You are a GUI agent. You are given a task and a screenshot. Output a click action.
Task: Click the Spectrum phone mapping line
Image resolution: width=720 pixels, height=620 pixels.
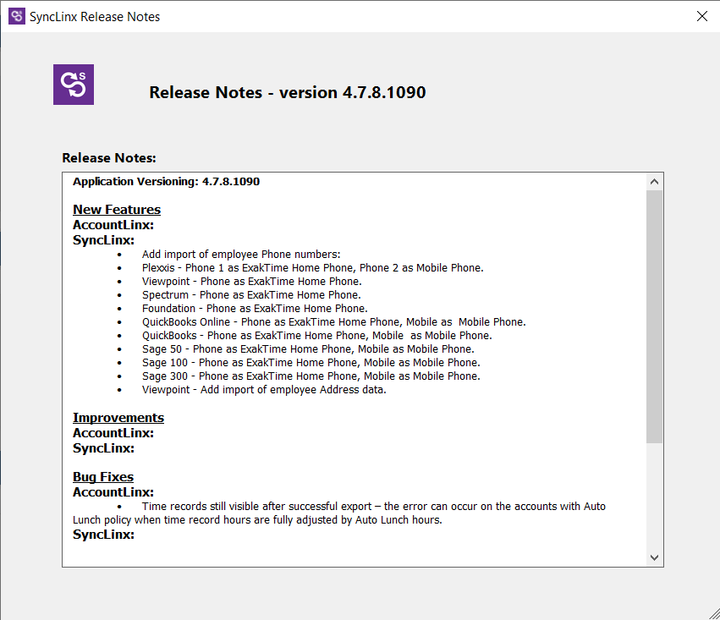(x=251, y=295)
